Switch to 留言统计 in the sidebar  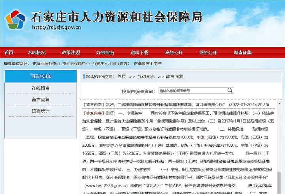click(x=41, y=111)
